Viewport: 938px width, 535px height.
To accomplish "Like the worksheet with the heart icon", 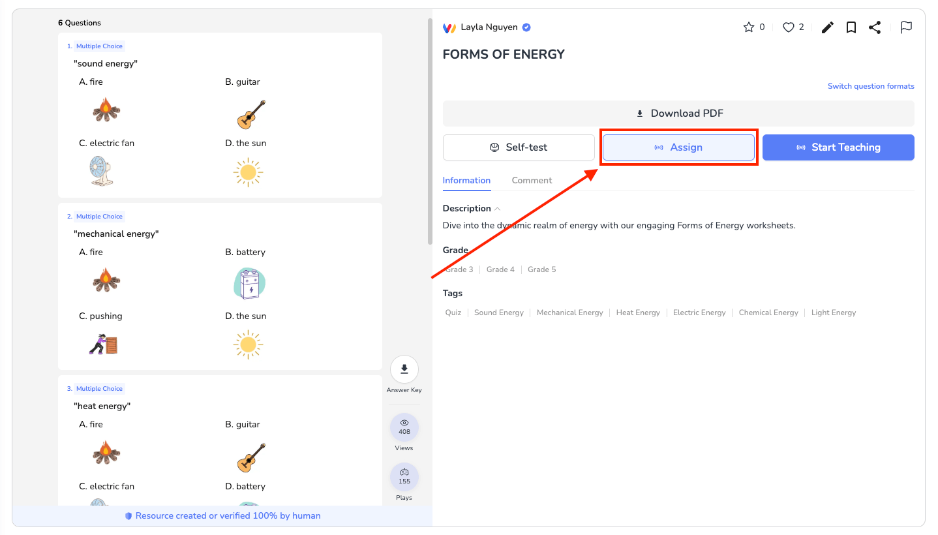I will (x=787, y=27).
